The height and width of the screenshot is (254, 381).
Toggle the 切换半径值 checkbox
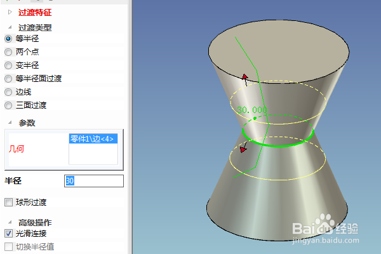[x=8, y=246]
